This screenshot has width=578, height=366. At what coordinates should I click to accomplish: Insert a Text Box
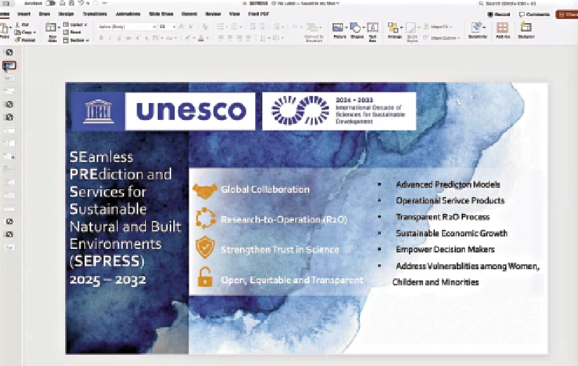coord(372,29)
